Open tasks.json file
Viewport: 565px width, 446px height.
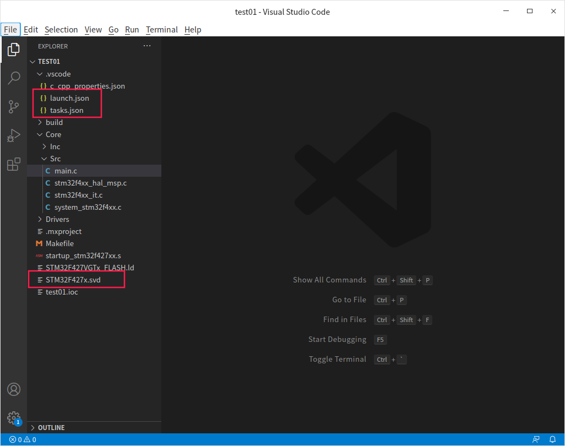94,110
